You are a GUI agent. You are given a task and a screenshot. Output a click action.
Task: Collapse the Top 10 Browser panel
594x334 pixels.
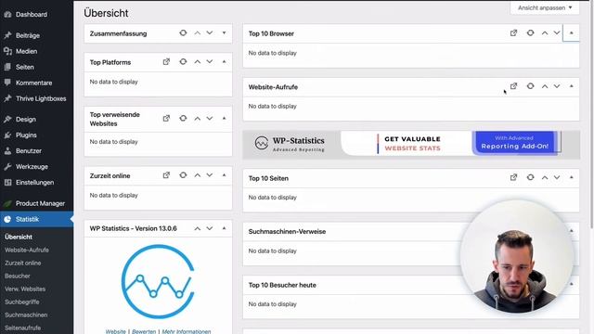click(572, 33)
